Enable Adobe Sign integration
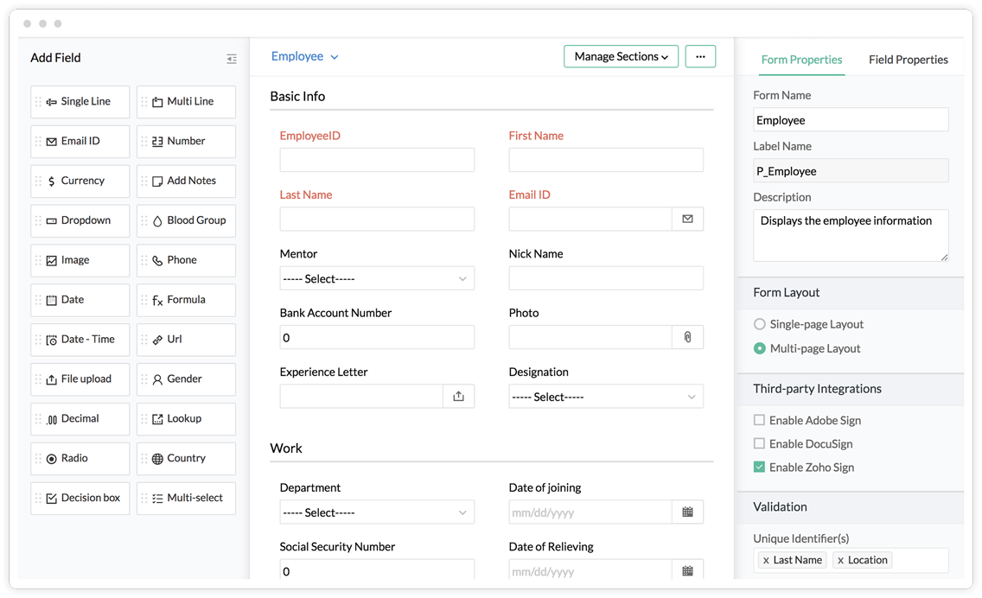Viewport: 982px width, 598px height. pos(760,420)
